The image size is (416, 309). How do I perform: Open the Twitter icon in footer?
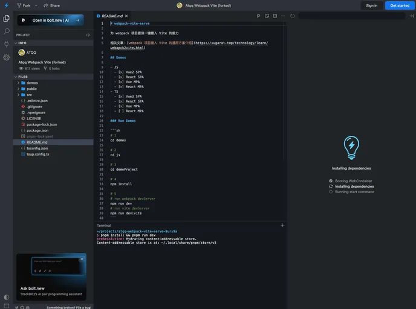[x=17, y=307]
